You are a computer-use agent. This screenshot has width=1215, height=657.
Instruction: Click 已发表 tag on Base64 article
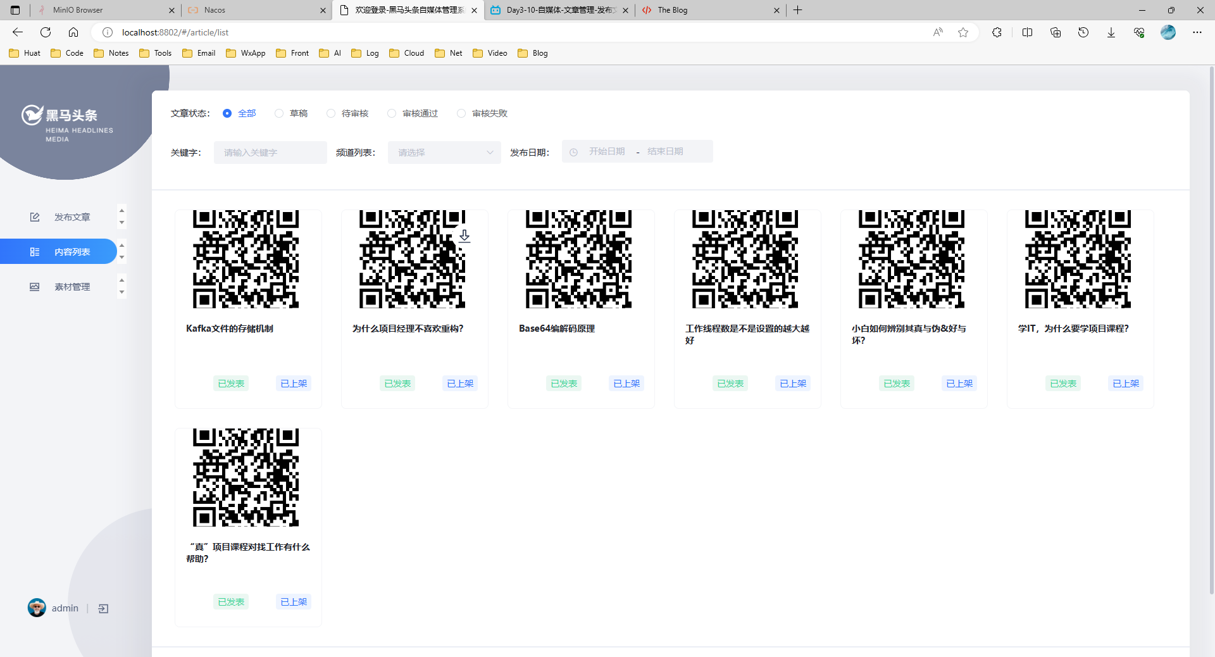click(564, 384)
